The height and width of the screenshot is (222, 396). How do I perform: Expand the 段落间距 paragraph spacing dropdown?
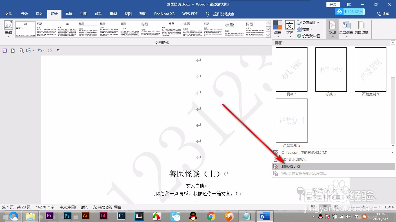[x=308, y=23]
